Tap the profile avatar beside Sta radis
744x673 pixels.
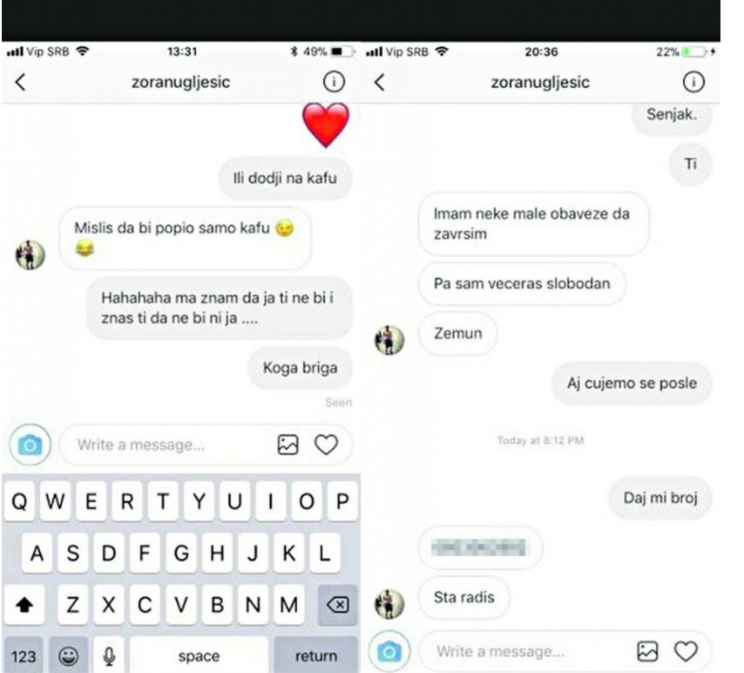click(x=389, y=604)
